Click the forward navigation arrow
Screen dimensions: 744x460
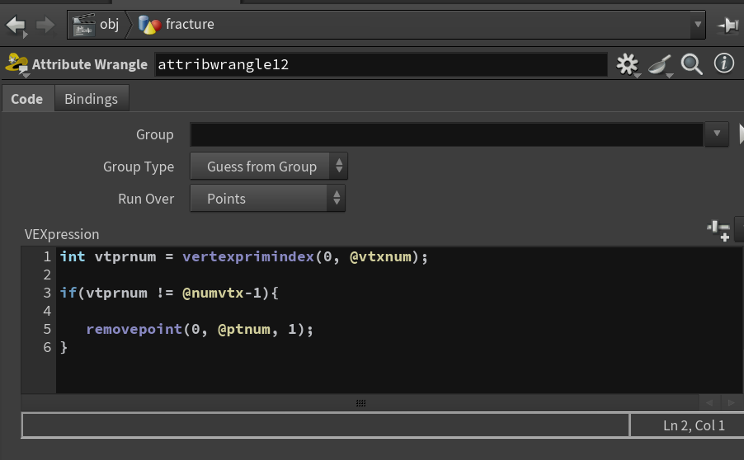[45, 25]
